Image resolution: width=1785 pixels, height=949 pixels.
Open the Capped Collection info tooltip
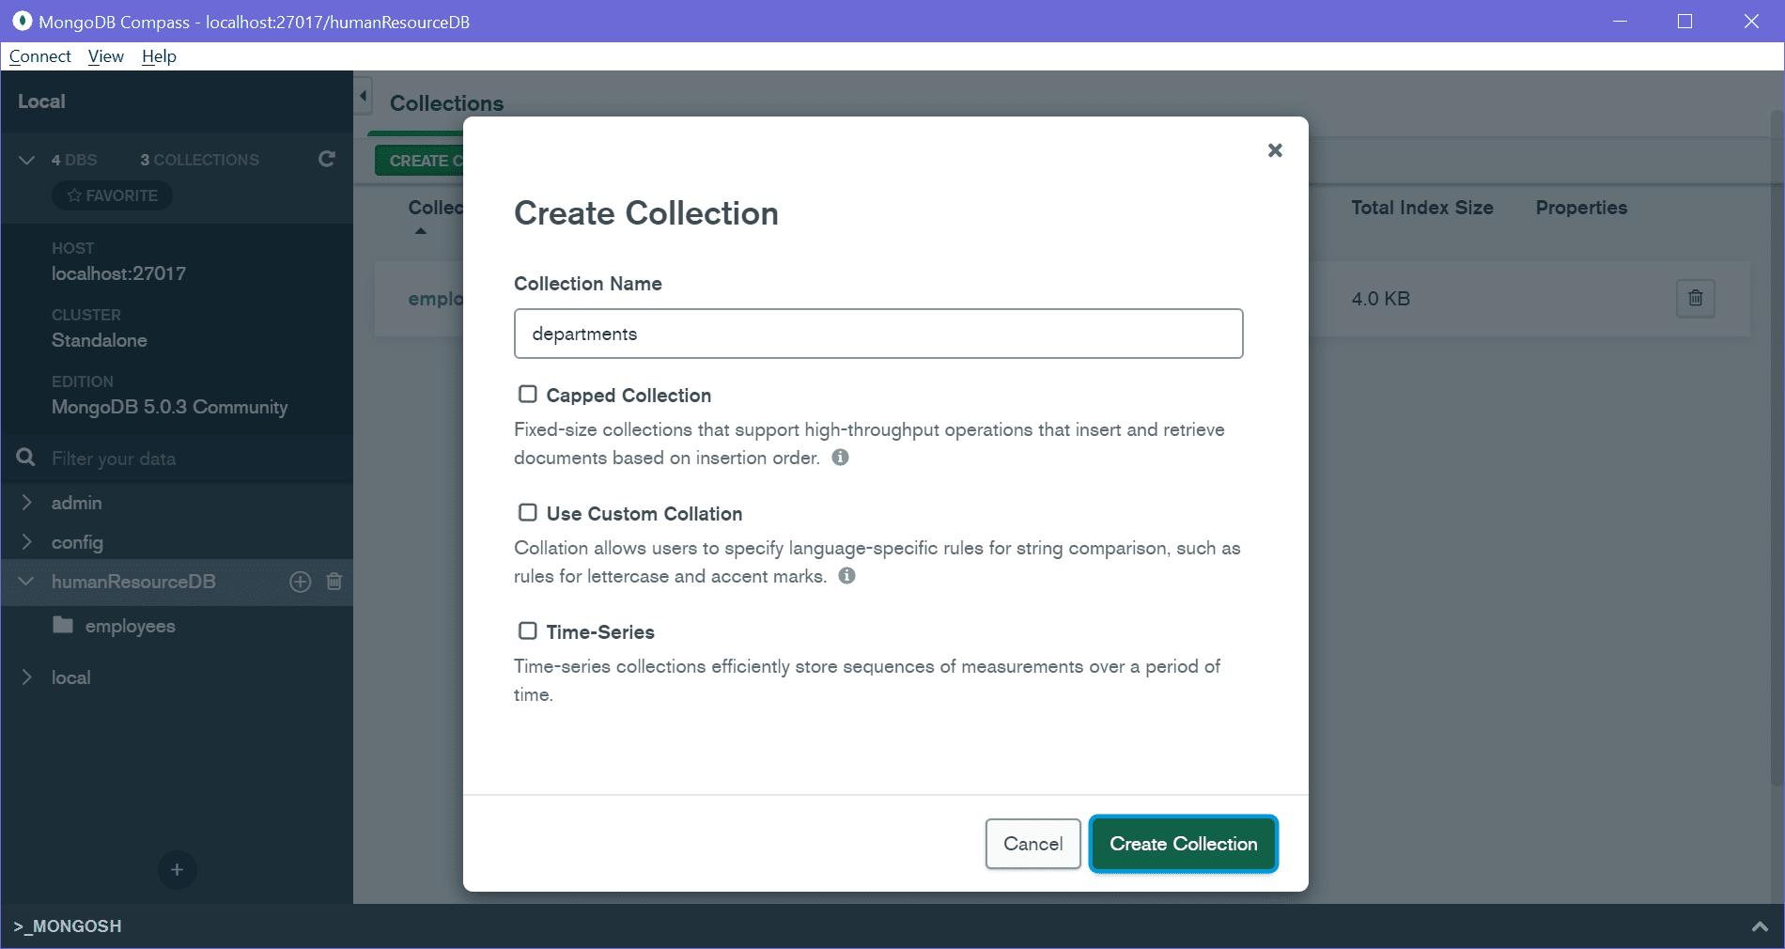(x=841, y=459)
